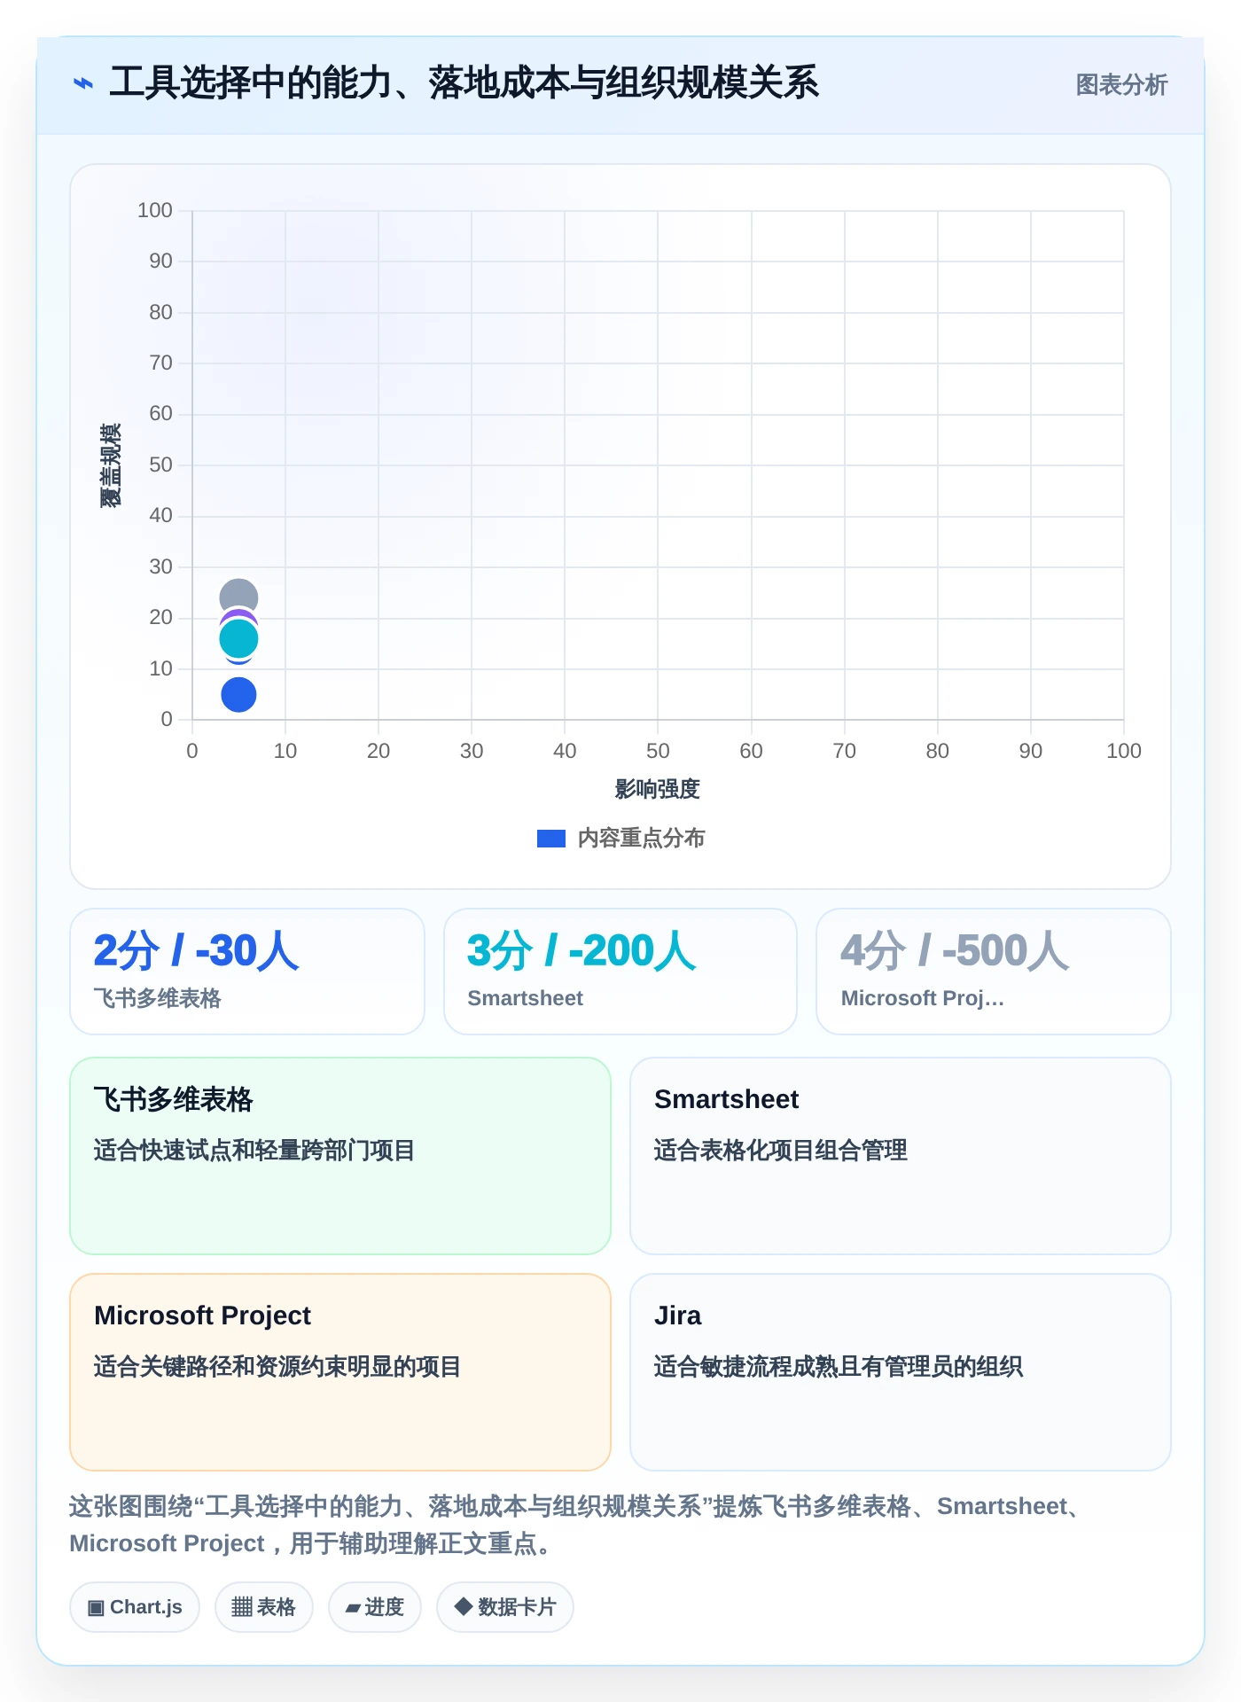1241x1702 pixels.
Task: Open the 2分 / -30人 stat card
Action: click(247, 972)
